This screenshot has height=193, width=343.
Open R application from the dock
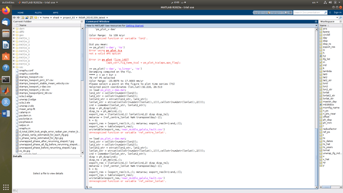(x=6, y=102)
